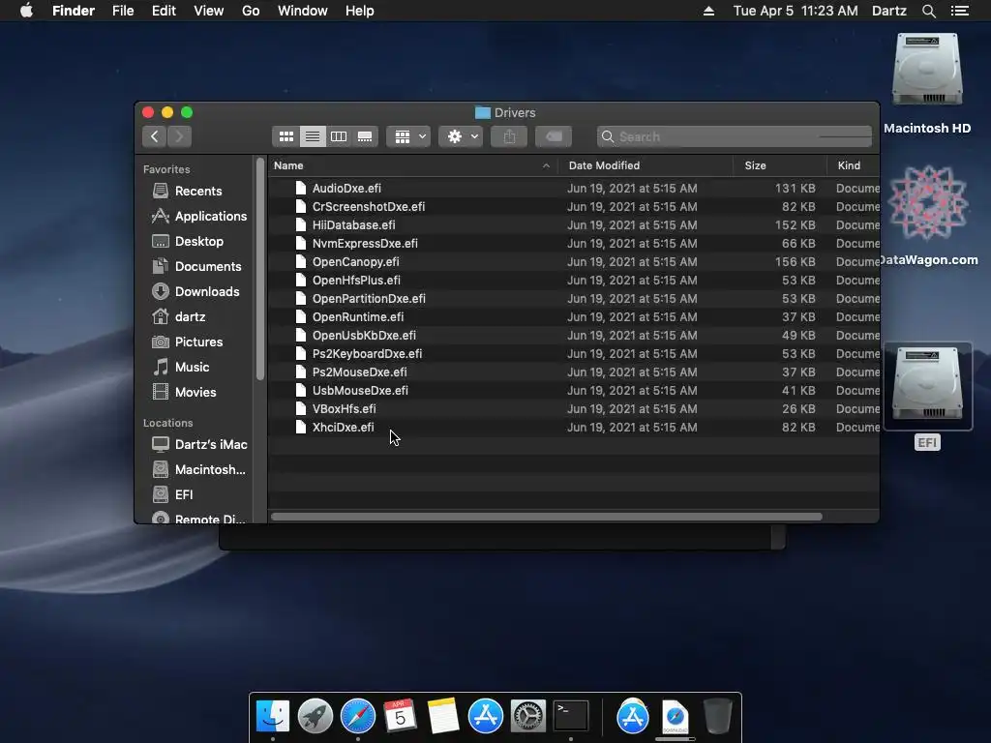Viewport: 991px width, 743px height.
Task: Launch Safari from the Dock
Action: click(x=358, y=717)
